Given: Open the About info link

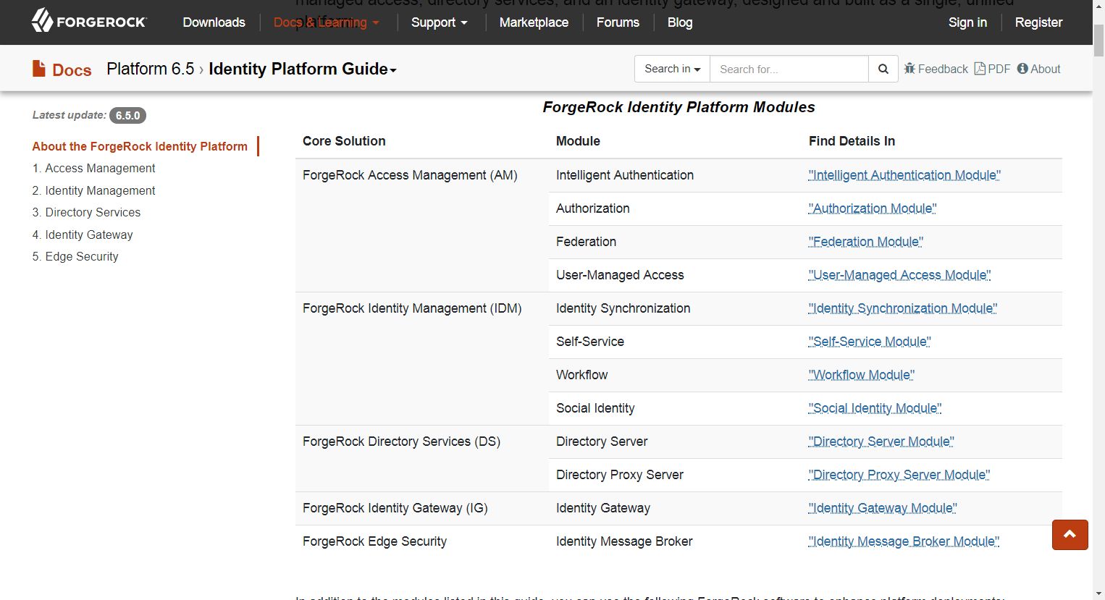Looking at the screenshot, I should 1038,69.
